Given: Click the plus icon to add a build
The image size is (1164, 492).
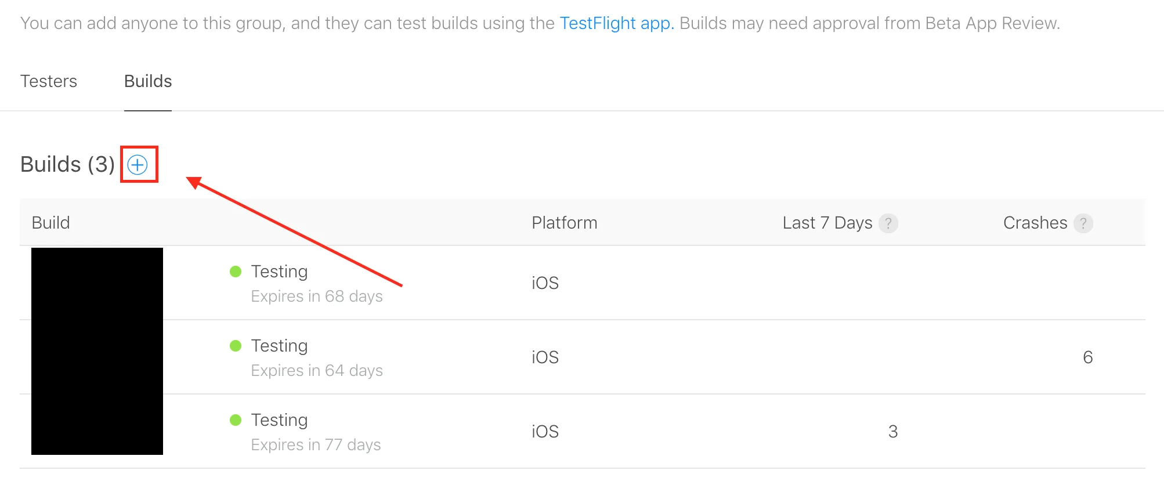Looking at the screenshot, I should coord(138,165).
